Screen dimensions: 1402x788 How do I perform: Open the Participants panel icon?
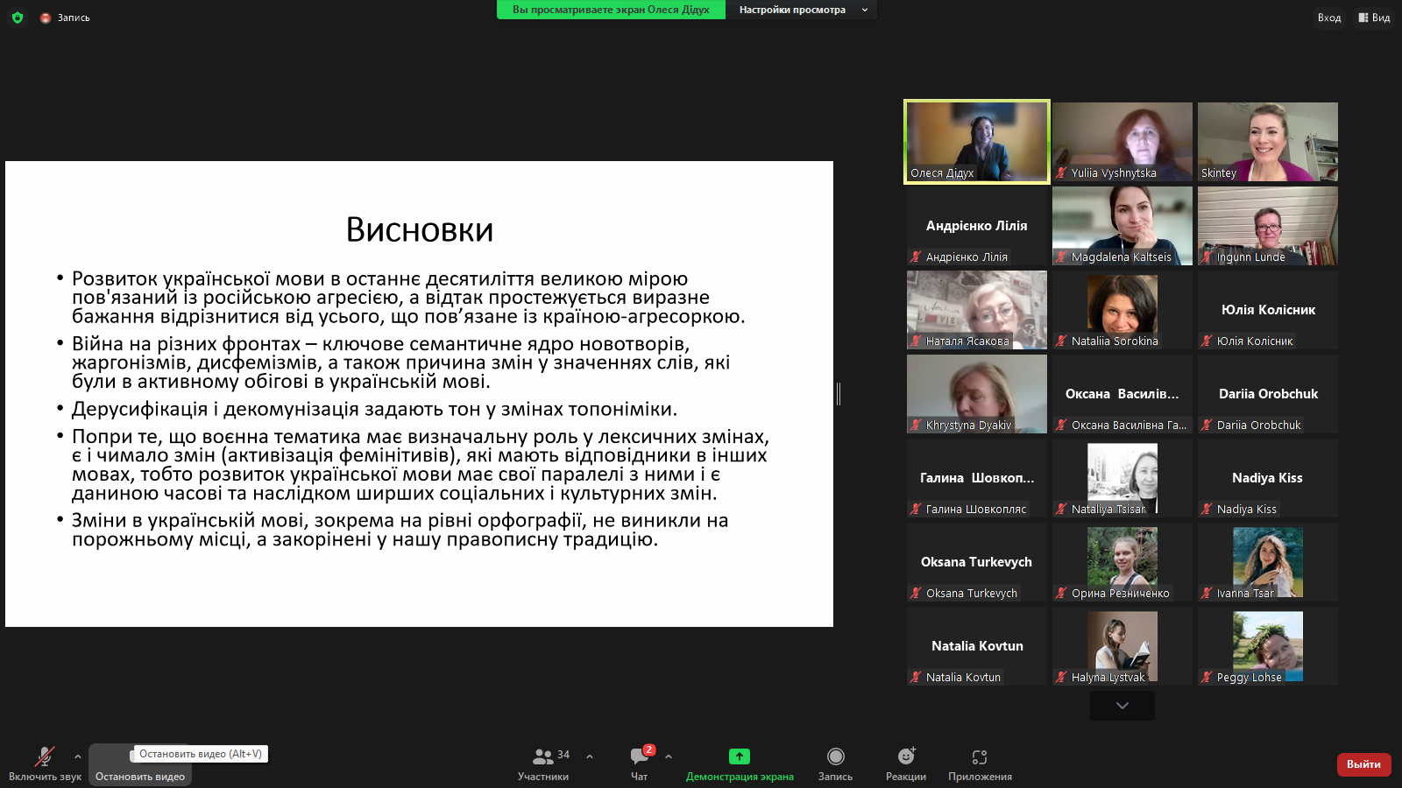pos(542,756)
